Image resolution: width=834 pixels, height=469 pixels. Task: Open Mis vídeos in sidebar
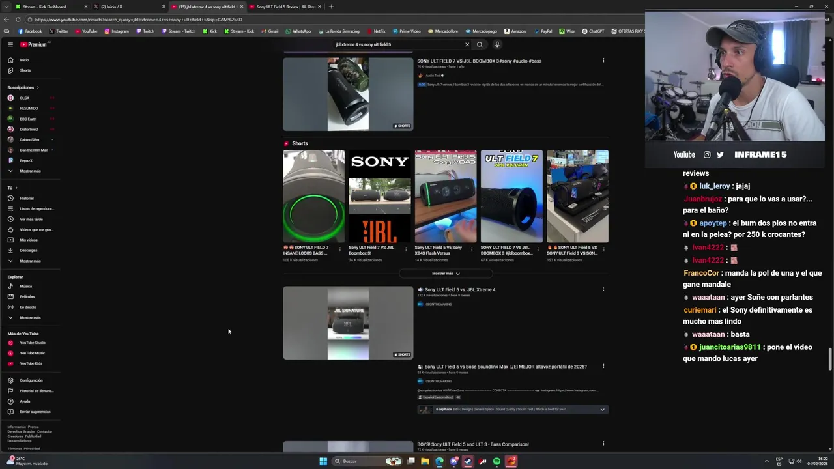[x=30, y=240]
